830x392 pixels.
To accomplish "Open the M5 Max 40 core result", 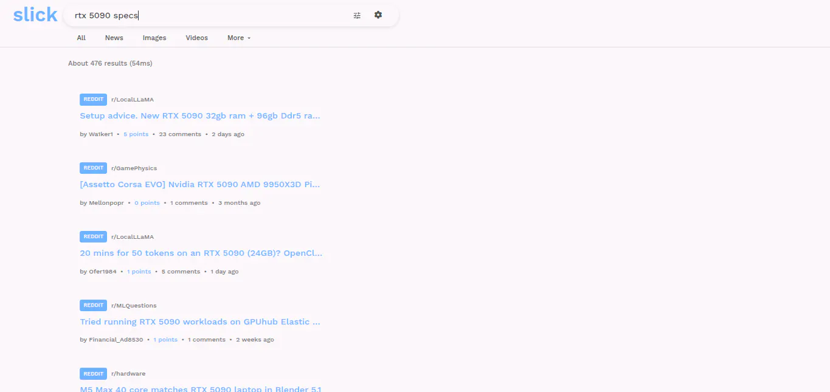I will [201, 389].
